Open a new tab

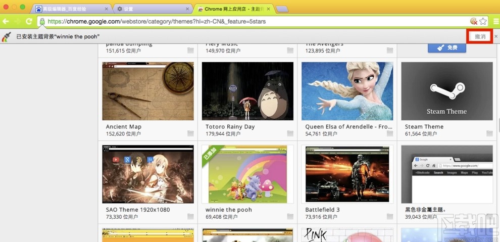[x=282, y=9]
